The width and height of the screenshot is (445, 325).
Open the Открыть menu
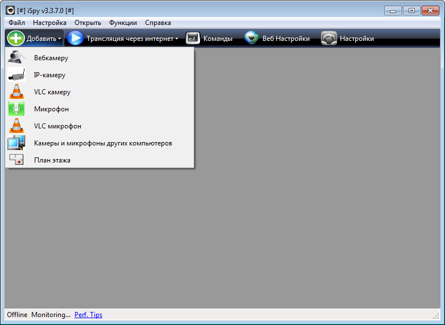(x=88, y=23)
